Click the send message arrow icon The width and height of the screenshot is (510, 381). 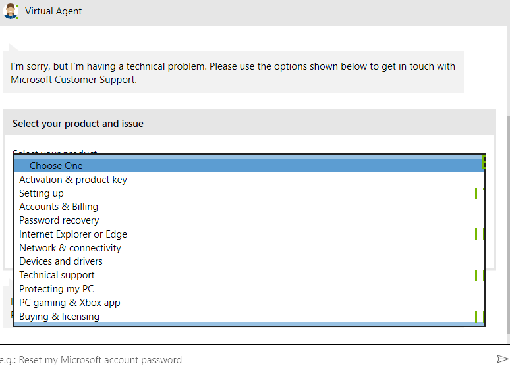pyautogui.click(x=503, y=359)
